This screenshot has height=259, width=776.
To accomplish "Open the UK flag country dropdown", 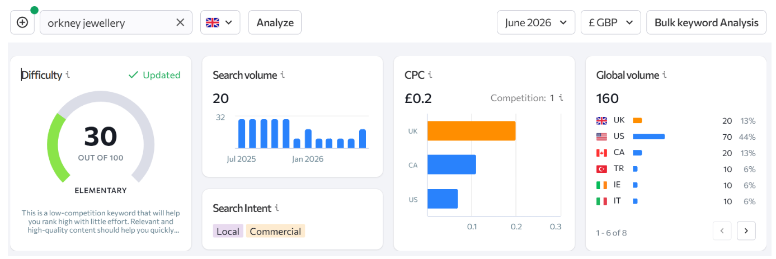I will click(220, 22).
